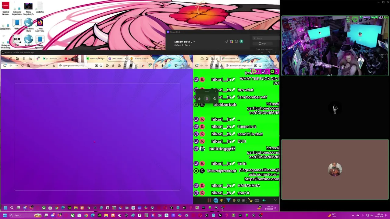Switch to the (2) Dashboard tab
390x219 pixels.
(x=52, y=58)
